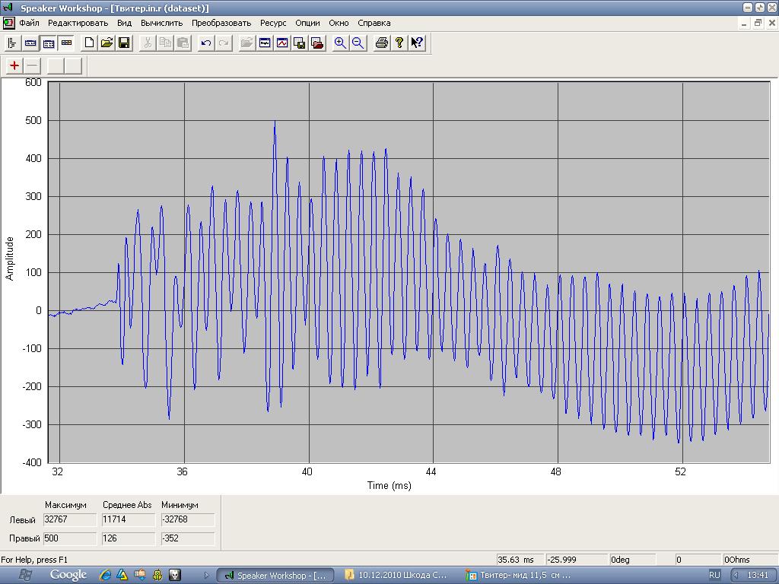Save the dataset with the floppy icon
779x584 pixels.
click(x=123, y=43)
